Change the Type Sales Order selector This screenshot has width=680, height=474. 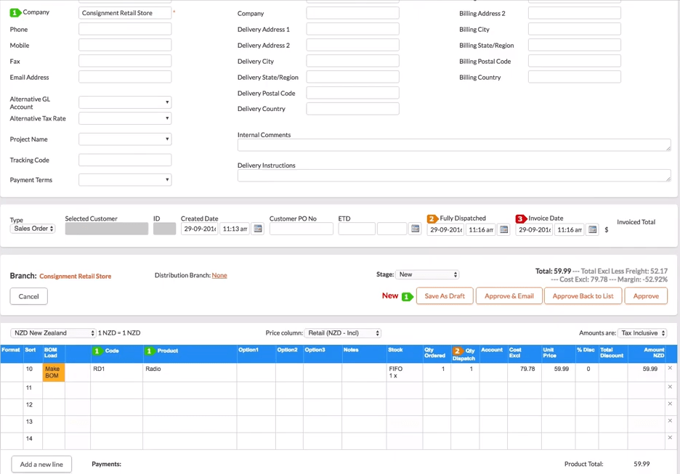tap(33, 229)
